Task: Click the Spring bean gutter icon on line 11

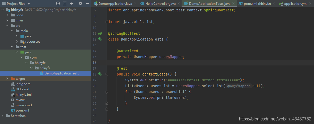Action: [x=100, y=34]
